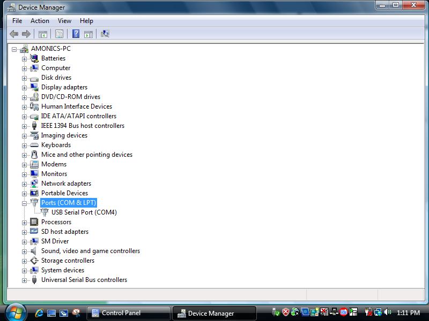Select the Human Interface Devices item

[76, 106]
